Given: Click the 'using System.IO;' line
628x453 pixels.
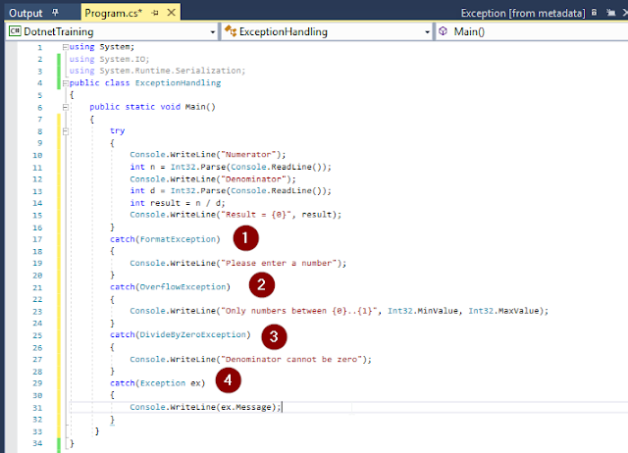Looking at the screenshot, I should click(x=109, y=59).
